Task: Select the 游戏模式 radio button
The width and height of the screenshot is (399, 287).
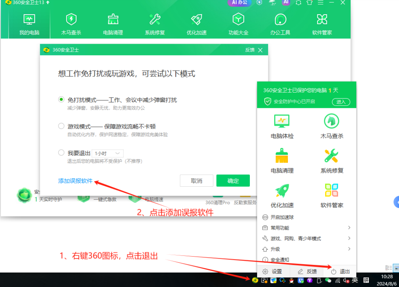Action: click(61, 126)
